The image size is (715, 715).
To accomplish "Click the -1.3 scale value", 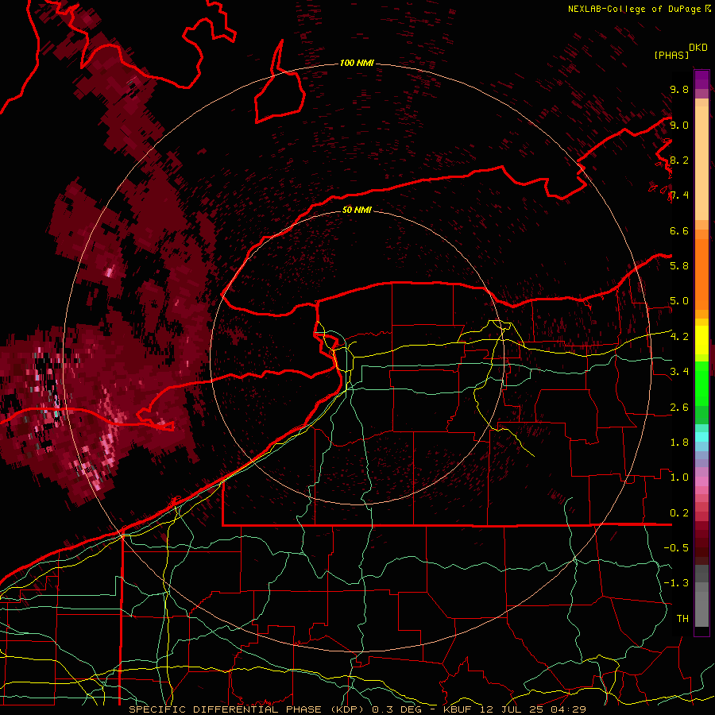I will tap(676, 583).
